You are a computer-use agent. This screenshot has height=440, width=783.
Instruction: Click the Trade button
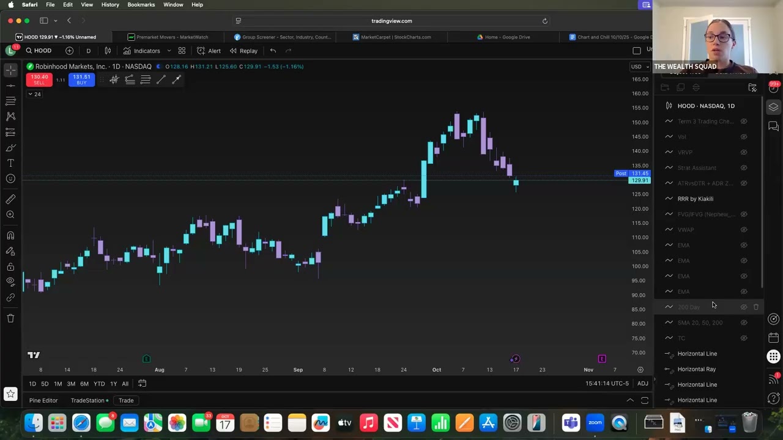coord(126,401)
